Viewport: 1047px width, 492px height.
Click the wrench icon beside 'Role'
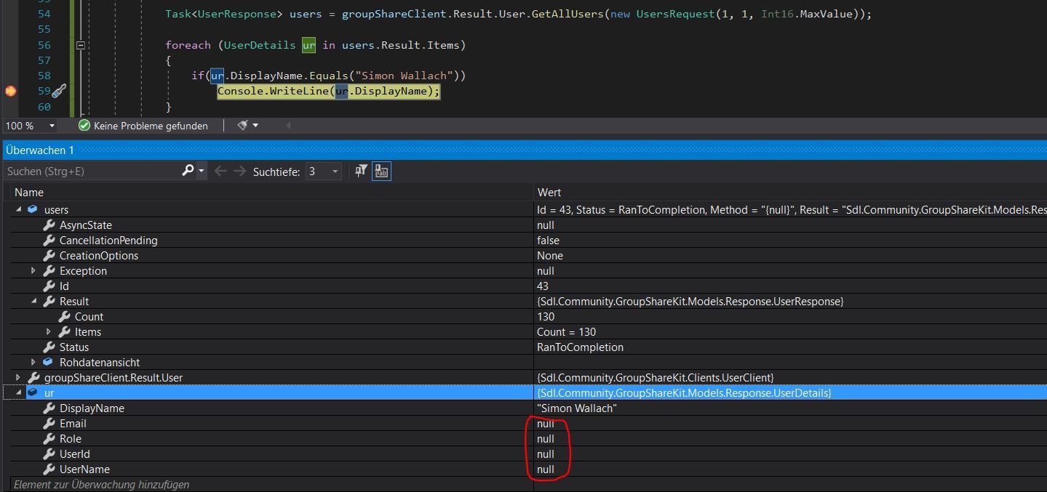pos(49,439)
